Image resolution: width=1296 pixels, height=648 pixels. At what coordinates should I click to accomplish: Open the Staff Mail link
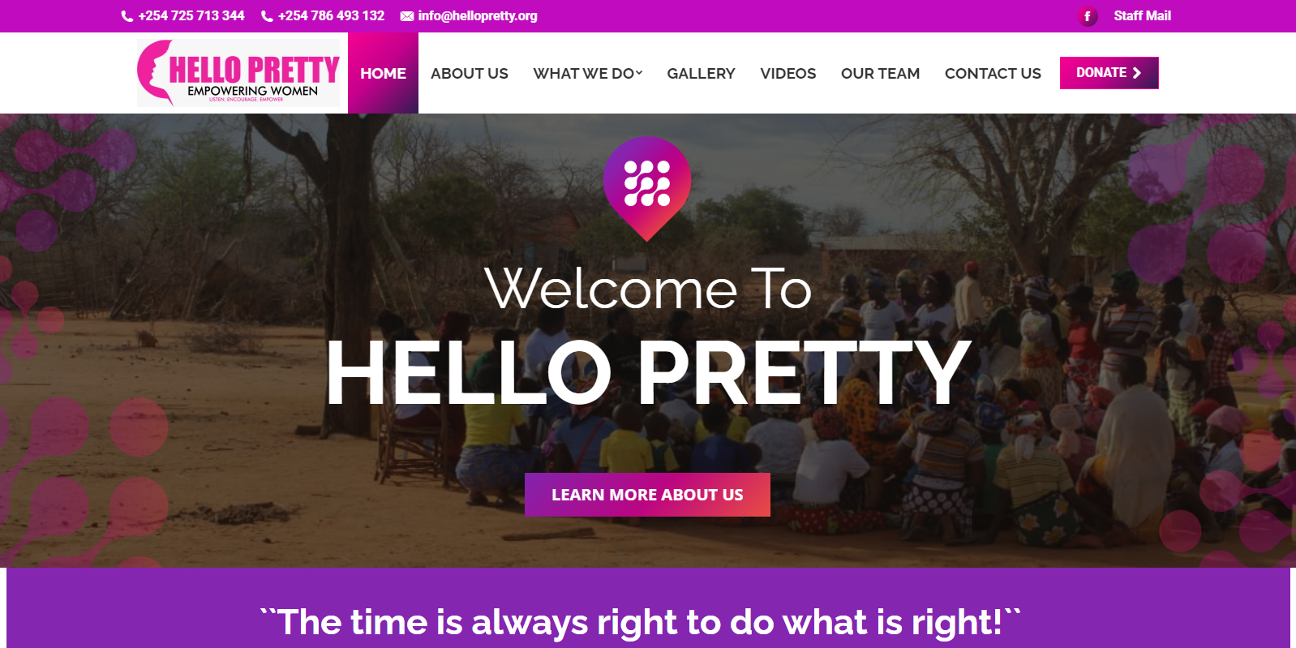[x=1142, y=16]
